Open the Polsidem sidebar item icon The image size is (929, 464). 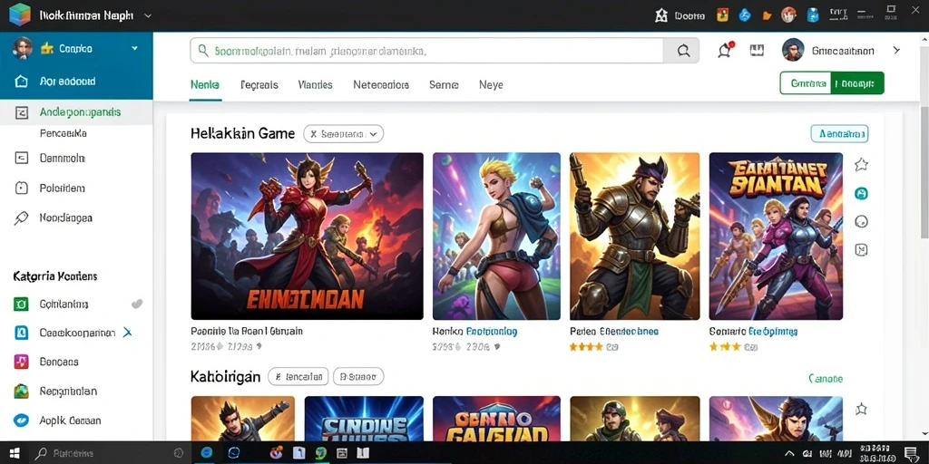pos(21,188)
